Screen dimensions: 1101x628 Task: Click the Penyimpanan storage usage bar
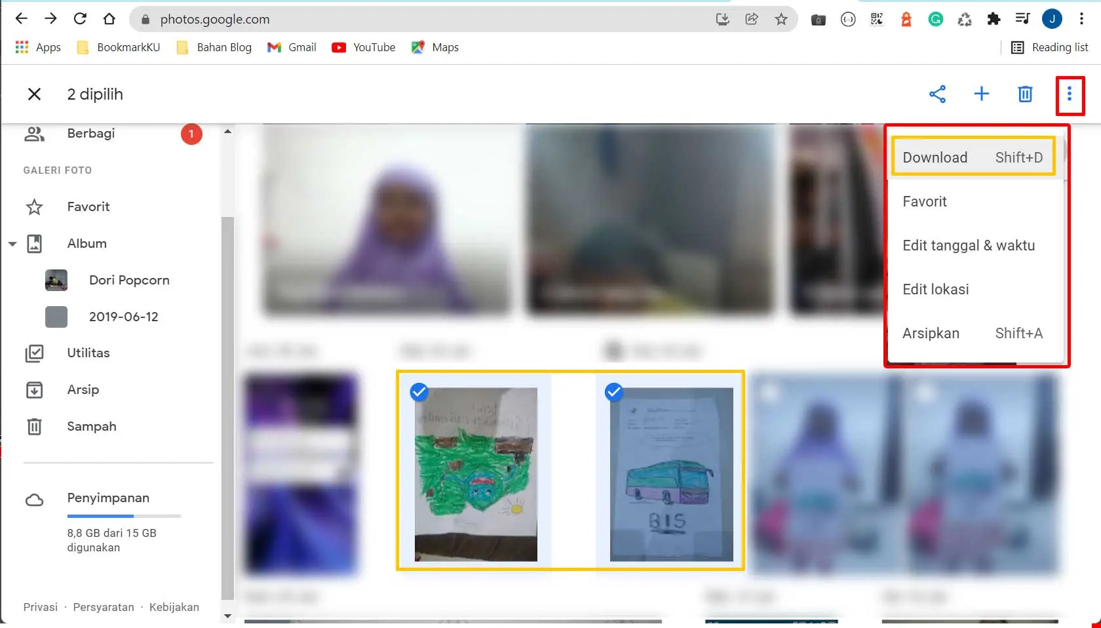[x=124, y=516]
